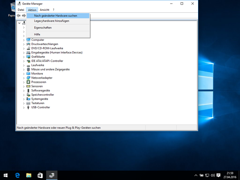
Task: Expand the IDE ATA/ATAPI-Controller node
Action: (24, 61)
